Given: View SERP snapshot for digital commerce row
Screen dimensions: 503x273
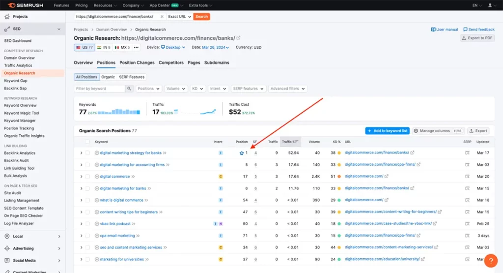Looking at the screenshot, I should point(467,176).
